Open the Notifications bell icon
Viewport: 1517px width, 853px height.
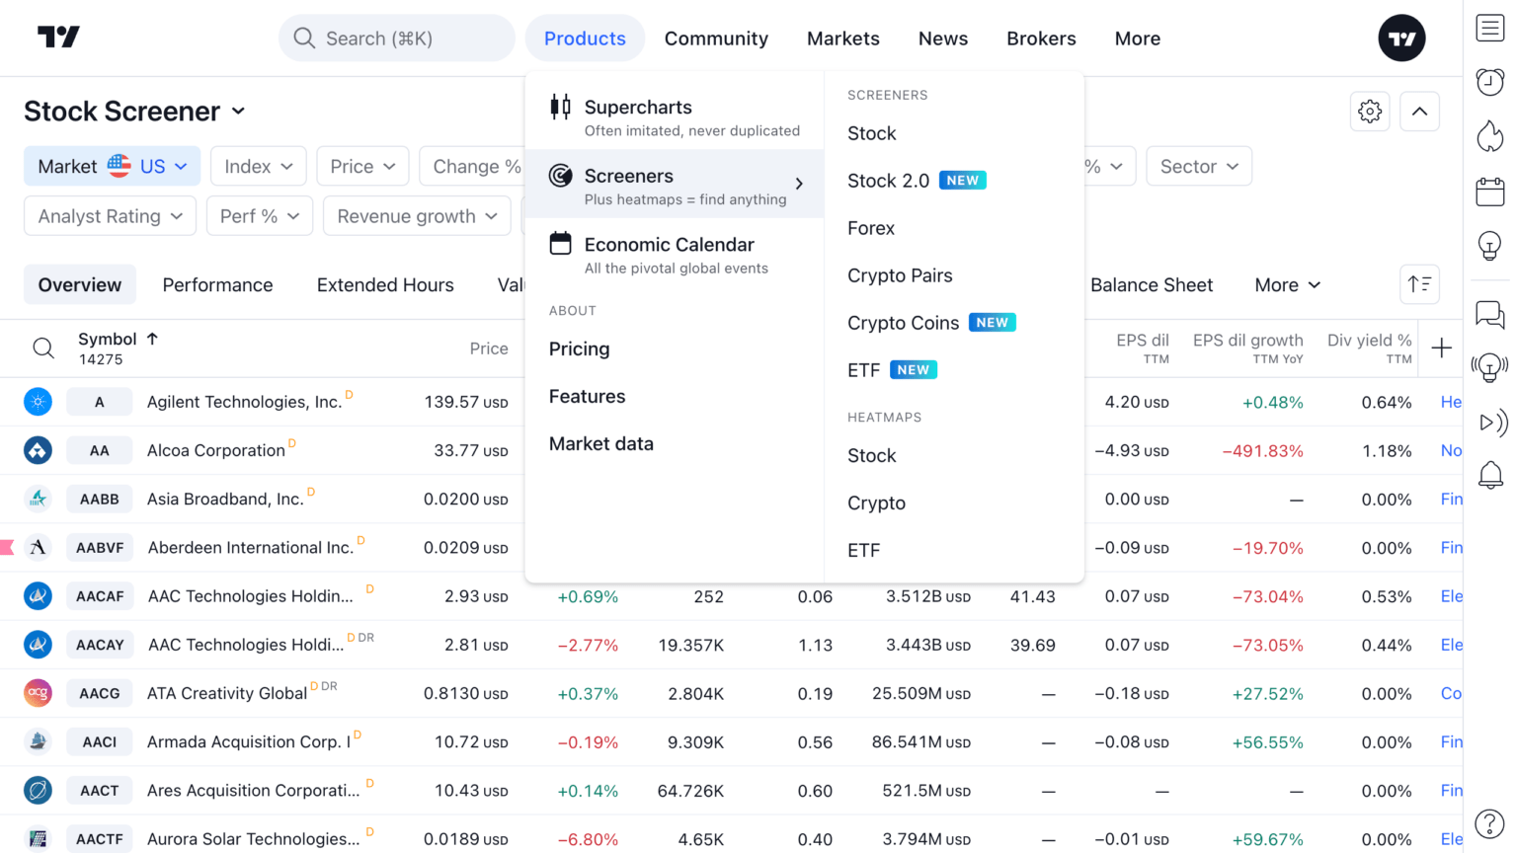point(1489,477)
